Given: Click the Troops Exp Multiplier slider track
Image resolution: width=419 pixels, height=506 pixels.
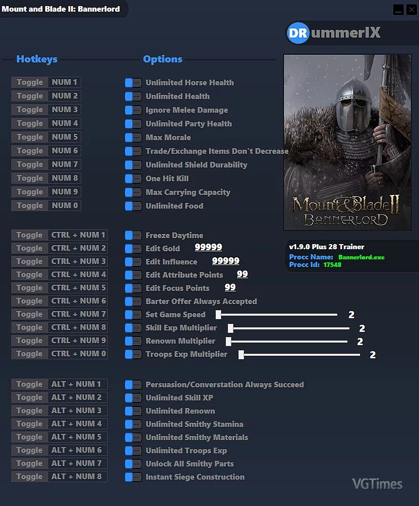Looking at the screenshot, I should point(301,355).
